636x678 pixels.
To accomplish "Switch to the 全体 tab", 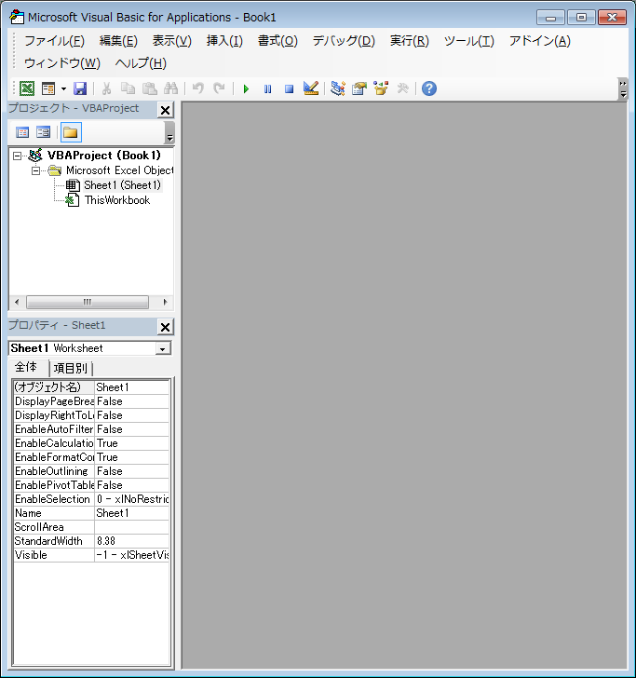I will 26,367.
